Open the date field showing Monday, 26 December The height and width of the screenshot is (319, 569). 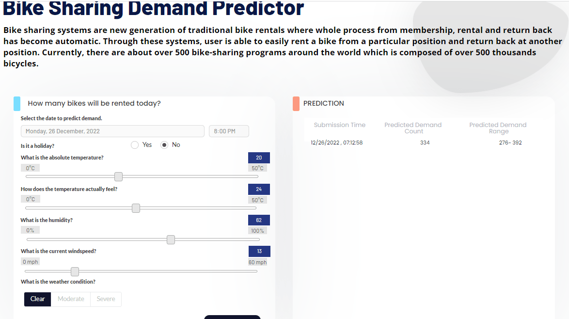coord(112,131)
